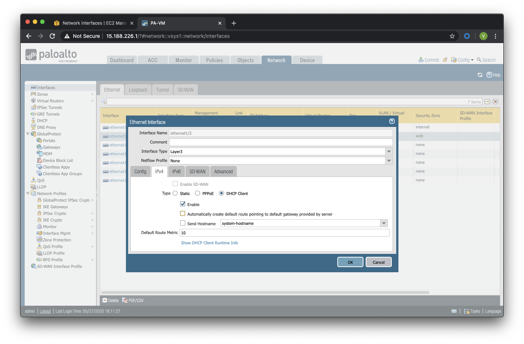
Task: Open Show DHCP Client Runtime Info link
Action: [x=210, y=243]
